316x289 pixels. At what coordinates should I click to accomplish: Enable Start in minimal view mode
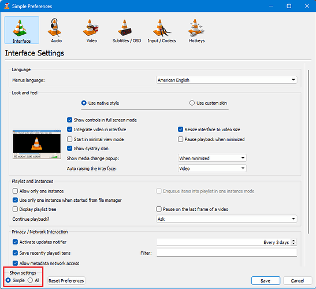click(x=70, y=139)
